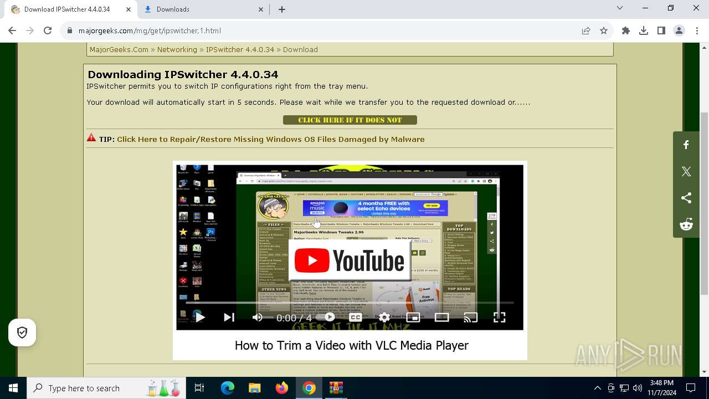Open a new browser tab
The image size is (709, 399).
[x=282, y=9]
